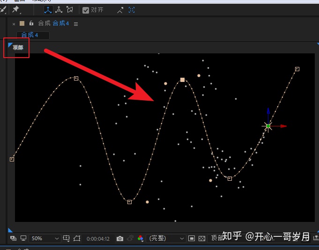Take a snapshot with camera icon

[120, 238]
